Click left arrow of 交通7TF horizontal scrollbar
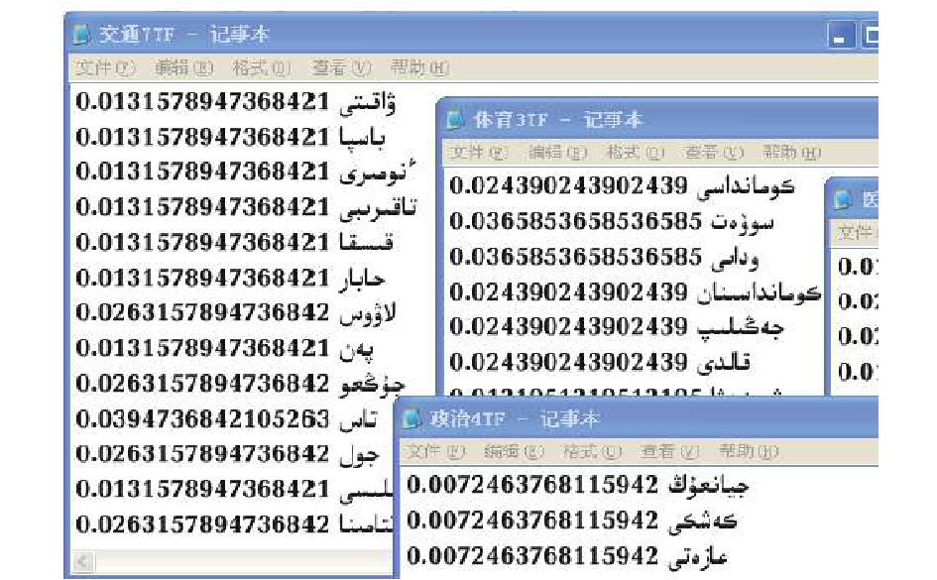 (x=82, y=563)
